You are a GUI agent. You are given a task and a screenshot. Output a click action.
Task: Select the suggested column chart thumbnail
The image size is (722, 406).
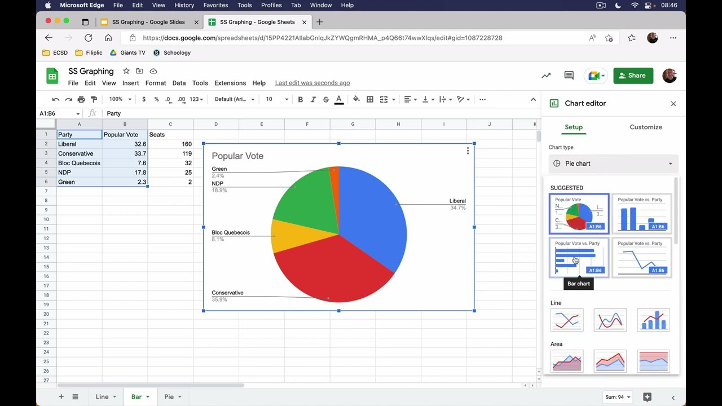pyautogui.click(x=642, y=214)
